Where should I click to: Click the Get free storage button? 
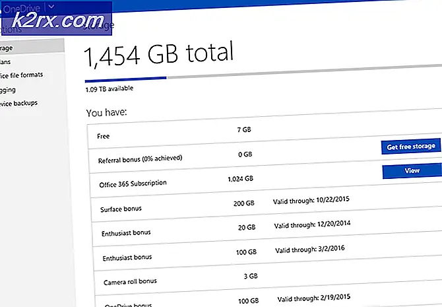(411, 147)
